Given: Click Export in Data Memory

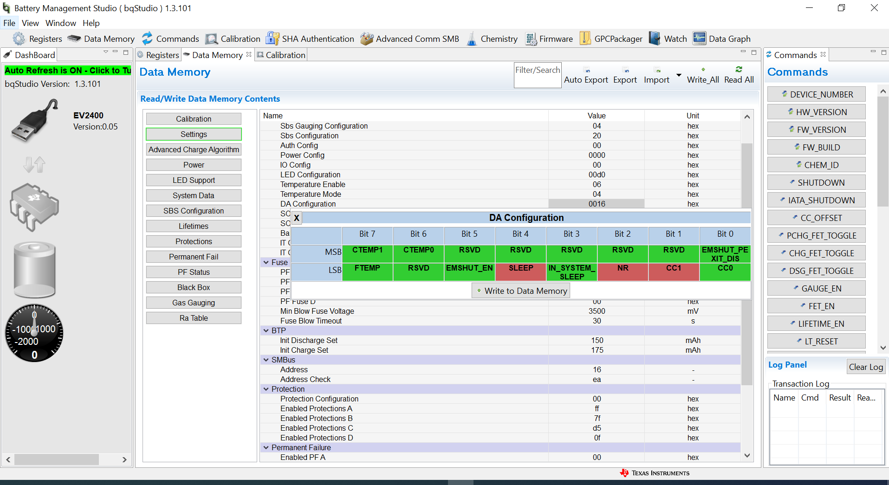Looking at the screenshot, I should pyautogui.click(x=625, y=75).
